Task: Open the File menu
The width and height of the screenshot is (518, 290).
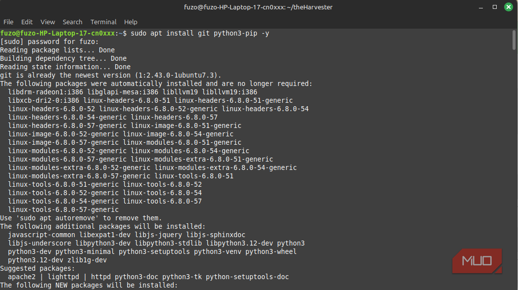Action: pyautogui.click(x=8, y=22)
